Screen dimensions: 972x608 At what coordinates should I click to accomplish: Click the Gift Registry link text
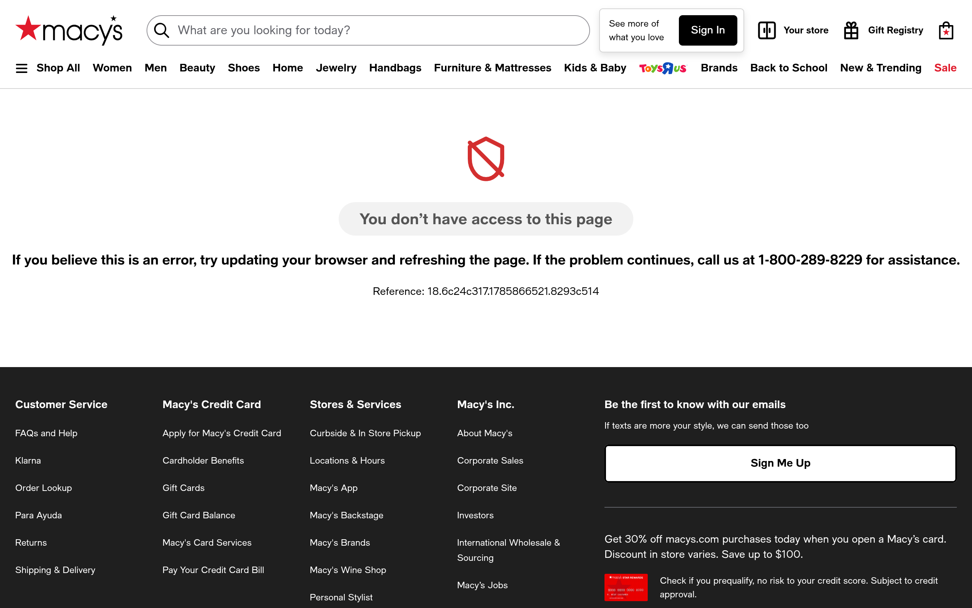coord(895,30)
